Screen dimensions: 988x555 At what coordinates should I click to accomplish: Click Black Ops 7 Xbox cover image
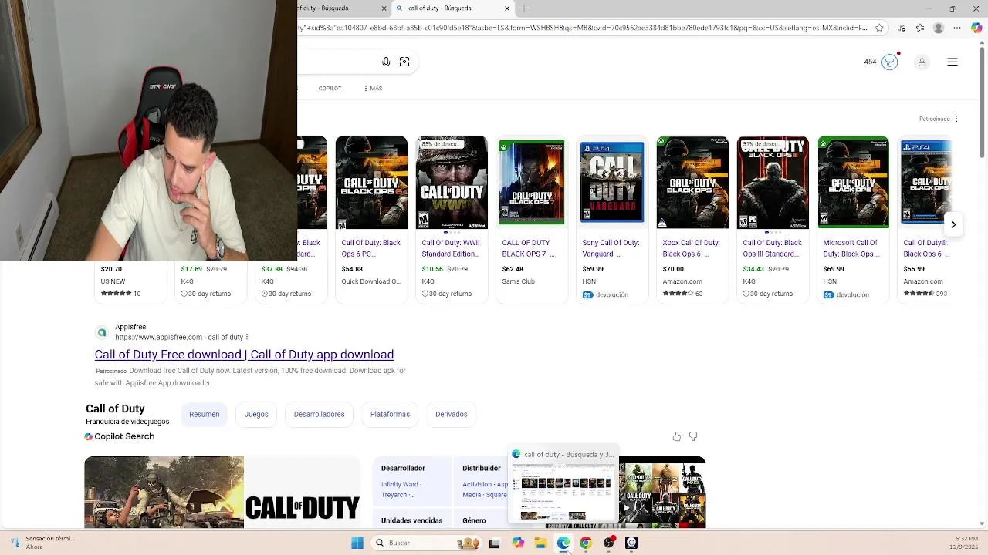point(532,182)
